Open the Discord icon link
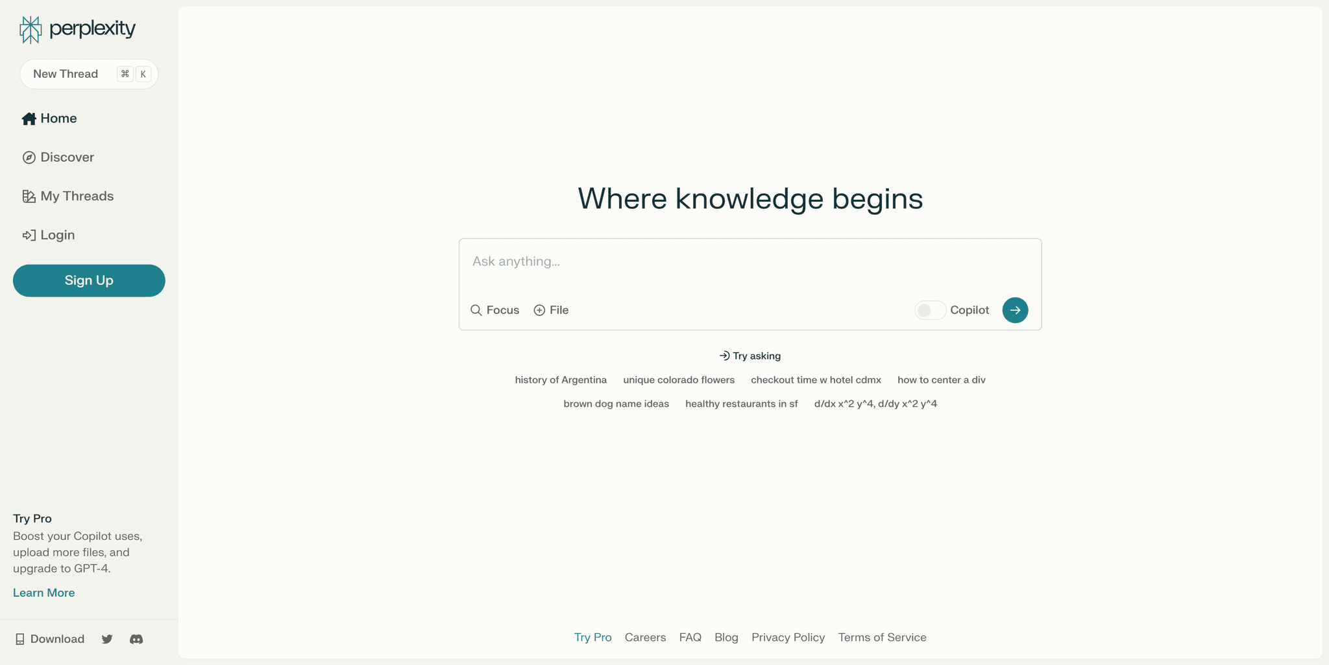The height and width of the screenshot is (665, 1329). (136, 639)
